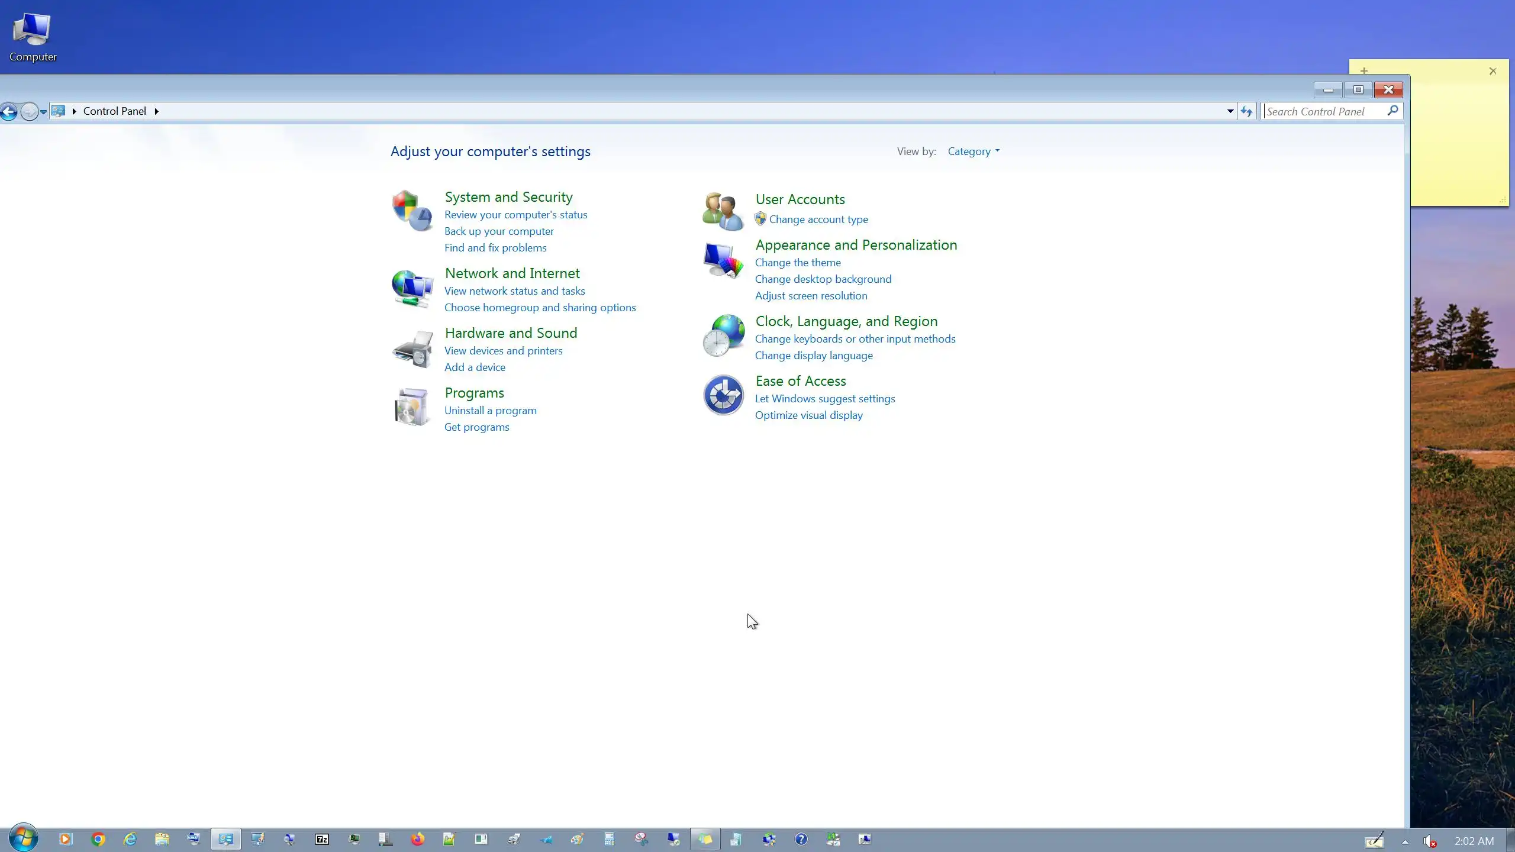Screen dimensions: 1515x852
Task: Click the Ease of Access icon
Action: [723, 395]
